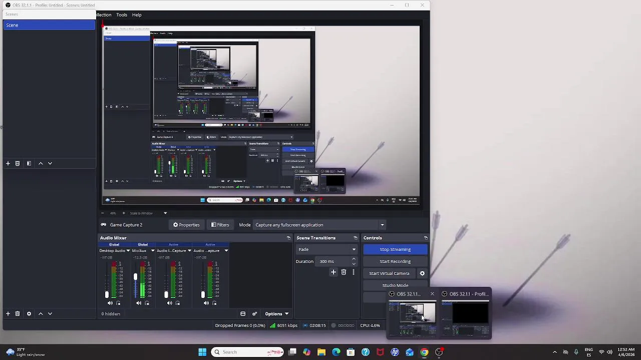The height and width of the screenshot is (360, 641).
Task: Expand the Mic/Aux channel menu arrow
Action: coord(153,250)
